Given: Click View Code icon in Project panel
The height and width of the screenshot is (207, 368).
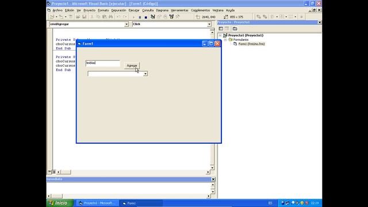Looking at the screenshot, I should (221, 29).
